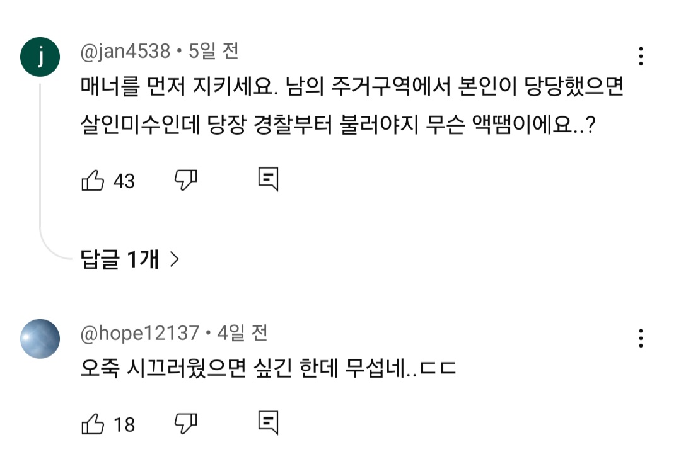Viewport: 681px width, 469px height.
Task: Reply to the @hope12137 comment
Action: [268, 423]
